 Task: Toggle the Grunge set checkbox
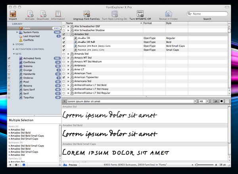pos(9,70)
